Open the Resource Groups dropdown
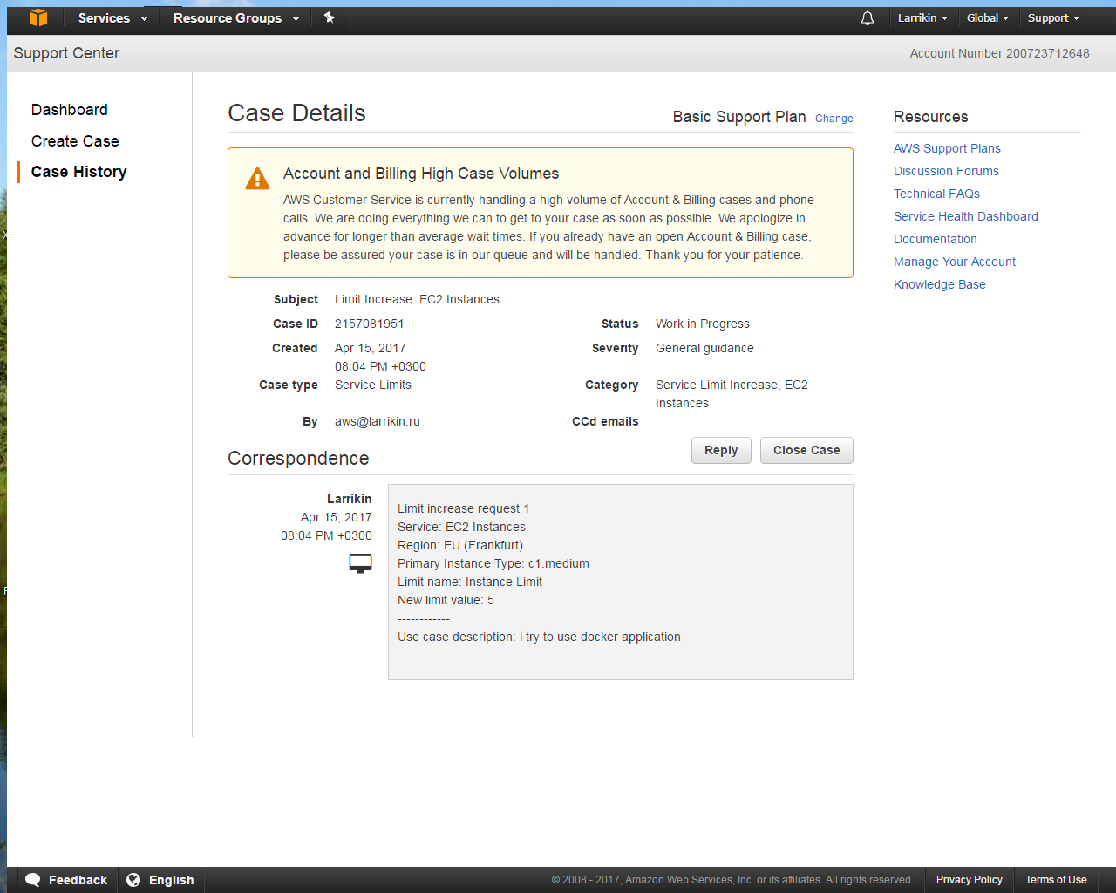The width and height of the screenshot is (1116, 893). point(235,18)
